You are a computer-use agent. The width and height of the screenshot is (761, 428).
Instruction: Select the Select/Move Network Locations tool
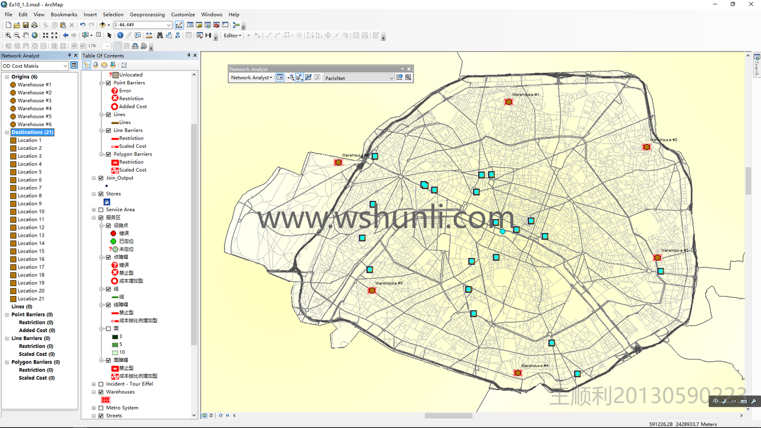(299, 78)
